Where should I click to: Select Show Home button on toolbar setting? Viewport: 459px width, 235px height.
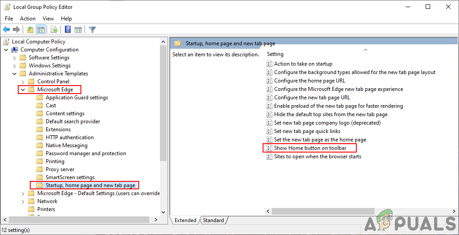(310, 148)
